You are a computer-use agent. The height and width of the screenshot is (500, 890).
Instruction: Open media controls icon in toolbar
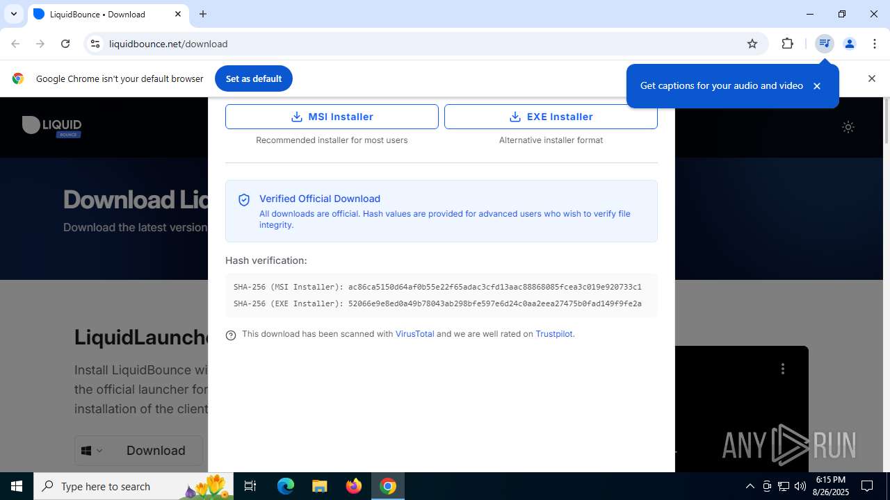[824, 44]
